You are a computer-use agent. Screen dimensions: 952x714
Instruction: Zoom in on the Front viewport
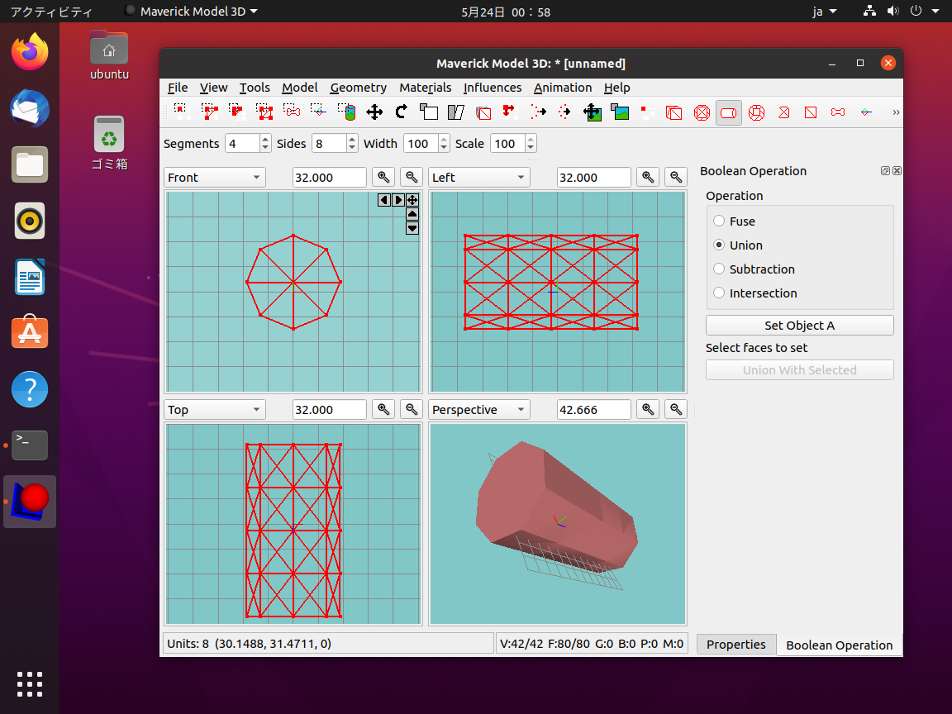(x=383, y=178)
